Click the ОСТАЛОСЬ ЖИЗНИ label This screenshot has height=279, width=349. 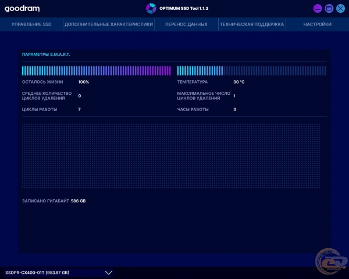tap(42, 82)
